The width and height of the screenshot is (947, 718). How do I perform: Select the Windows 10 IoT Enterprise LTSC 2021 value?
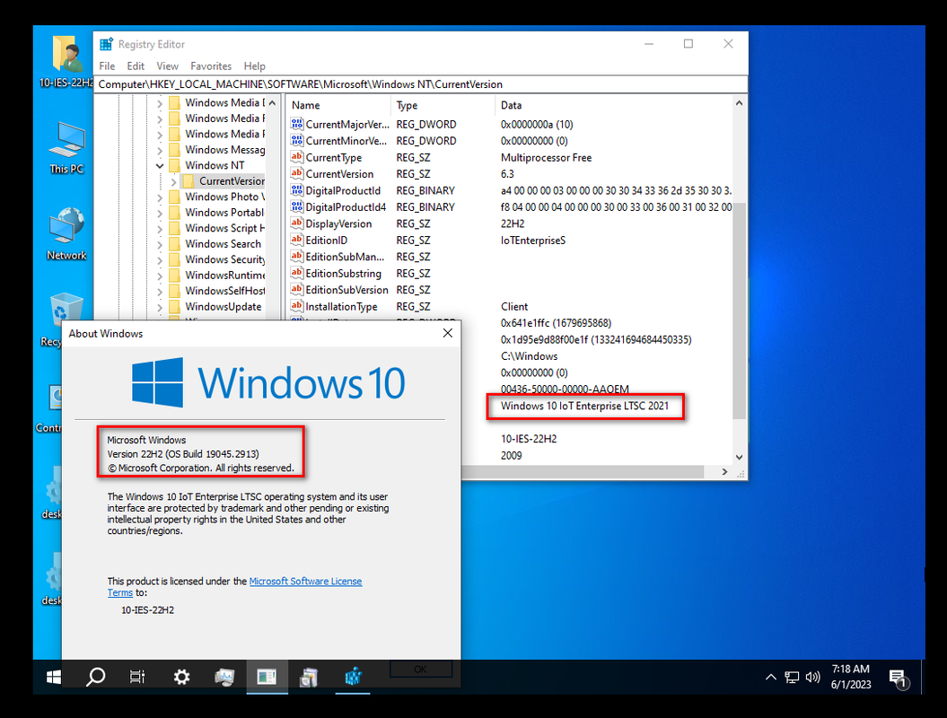click(x=584, y=406)
